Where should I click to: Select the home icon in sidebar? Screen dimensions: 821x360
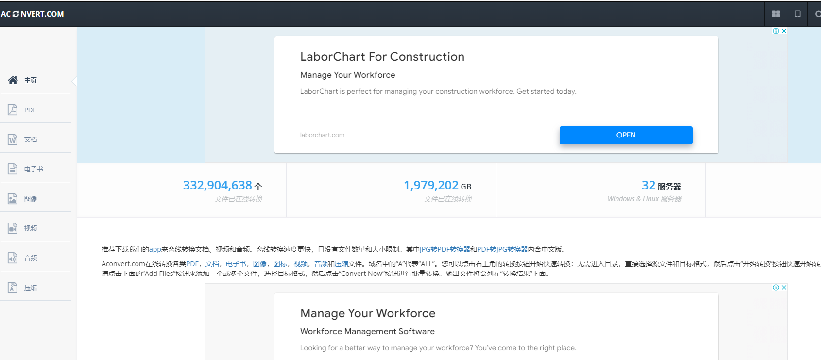click(x=13, y=80)
